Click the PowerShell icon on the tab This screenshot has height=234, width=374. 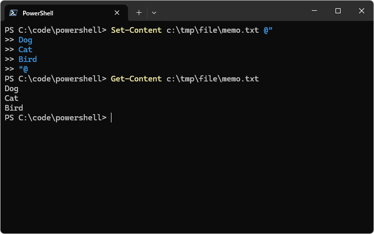point(14,13)
